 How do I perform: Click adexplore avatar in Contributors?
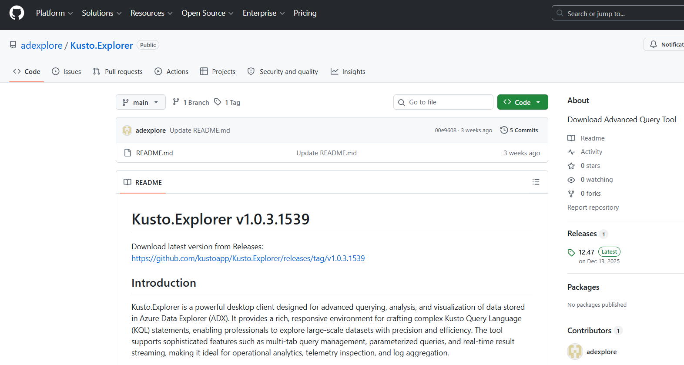point(575,352)
